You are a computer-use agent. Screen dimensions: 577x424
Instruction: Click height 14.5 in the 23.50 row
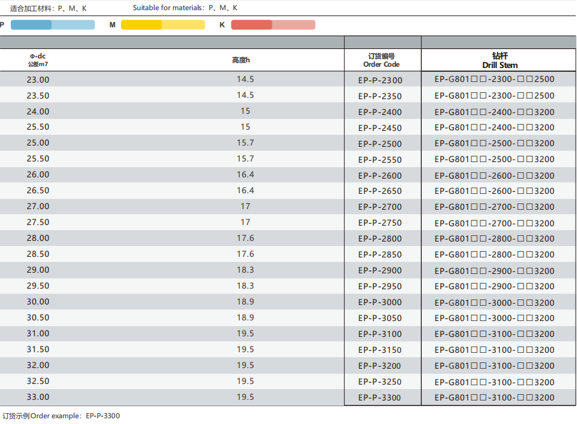pos(245,95)
